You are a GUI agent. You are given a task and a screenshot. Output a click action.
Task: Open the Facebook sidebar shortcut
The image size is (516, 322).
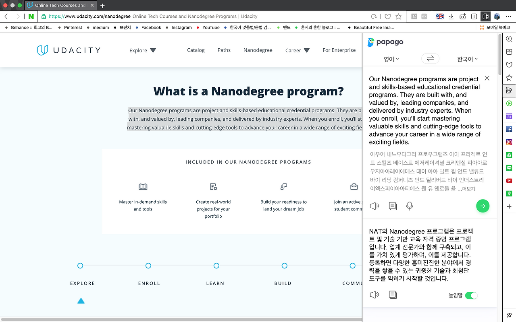click(x=509, y=129)
